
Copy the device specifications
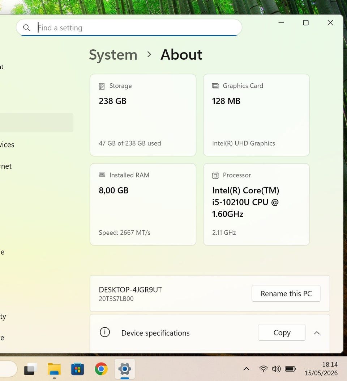click(282, 332)
